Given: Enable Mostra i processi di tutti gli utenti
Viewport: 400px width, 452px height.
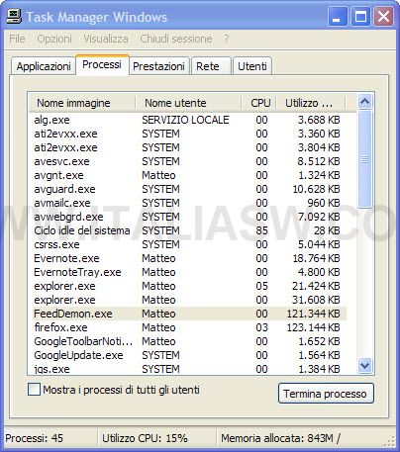Looking at the screenshot, I should tap(34, 390).
